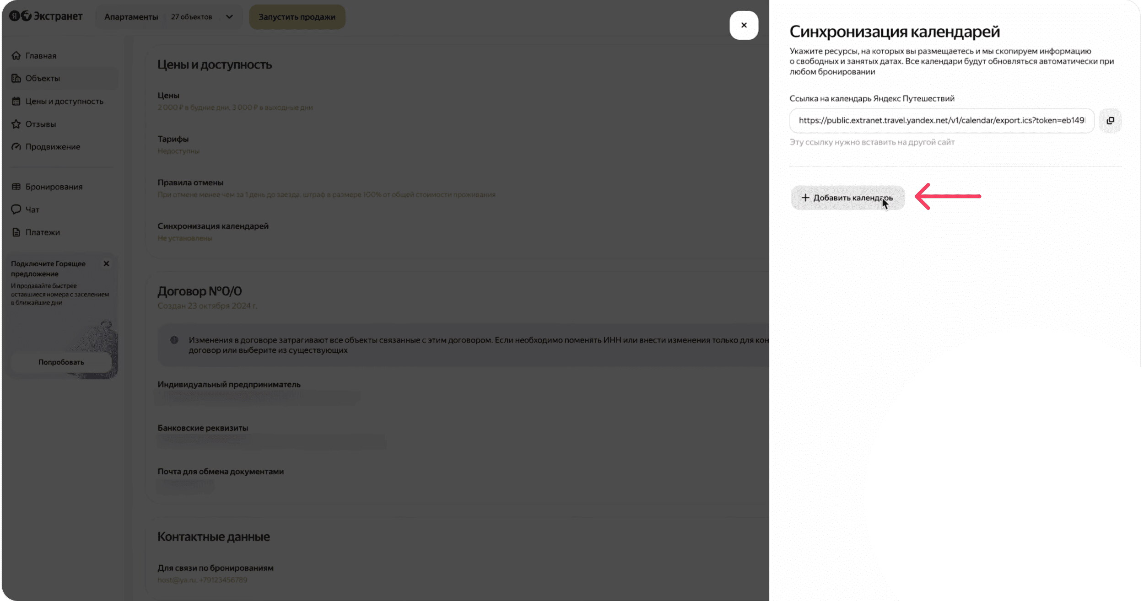
Task: Click Запустить продажи button
Action: (297, 17)
